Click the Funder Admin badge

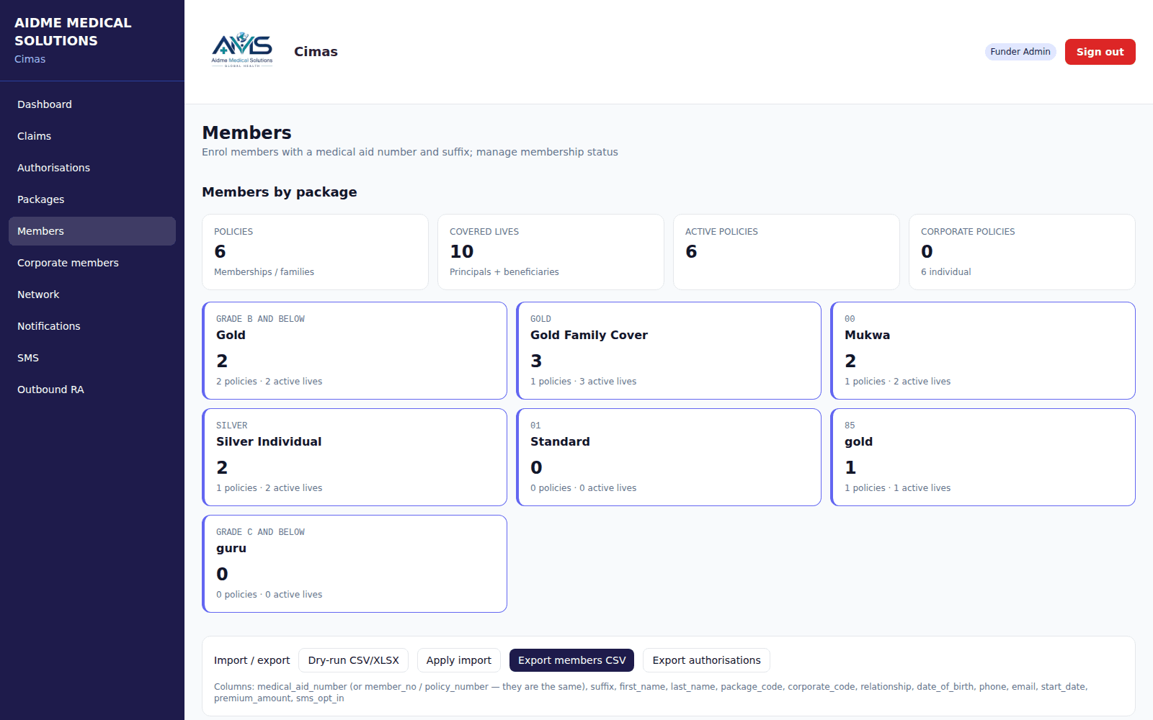tap(1020, 52)
